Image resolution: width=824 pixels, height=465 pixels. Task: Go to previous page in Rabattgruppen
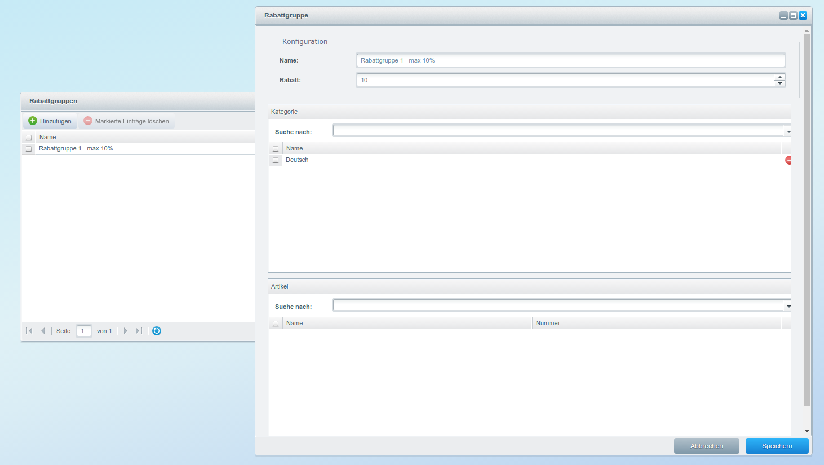coord(43,331)
